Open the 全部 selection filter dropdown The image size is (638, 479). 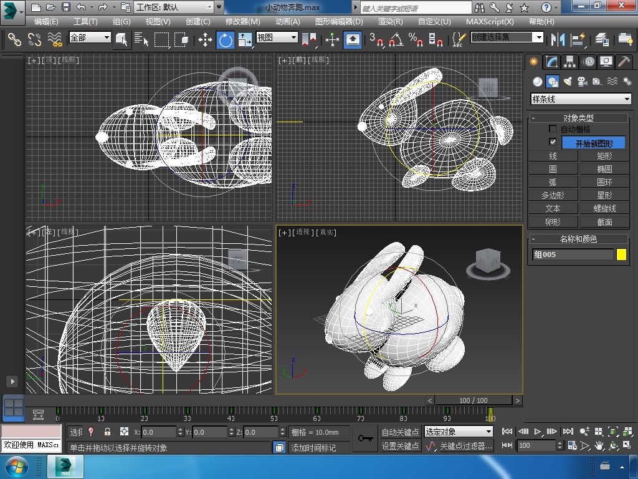tap(90, 37)
